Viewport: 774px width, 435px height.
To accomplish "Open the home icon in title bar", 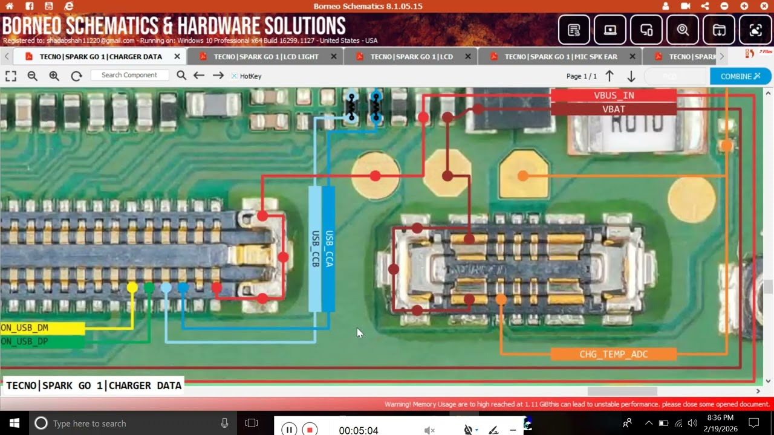I will 9,6.
